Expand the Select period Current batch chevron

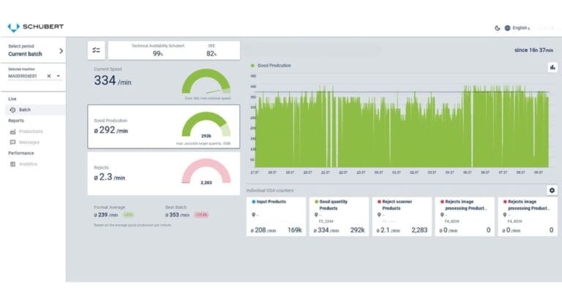pyautogui.click(x=61, y=50)
